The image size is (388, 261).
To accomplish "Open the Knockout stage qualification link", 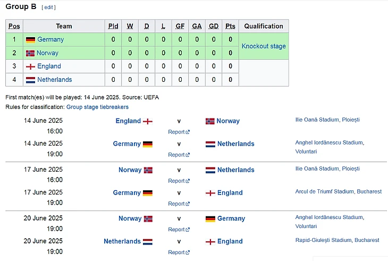I will (264, 46).
